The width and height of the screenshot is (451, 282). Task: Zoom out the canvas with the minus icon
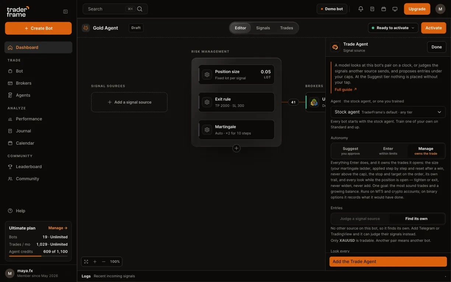pyautogui.click(x=104, y=261)
